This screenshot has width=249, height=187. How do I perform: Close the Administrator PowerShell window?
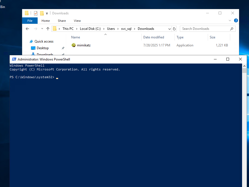point(240,59)
